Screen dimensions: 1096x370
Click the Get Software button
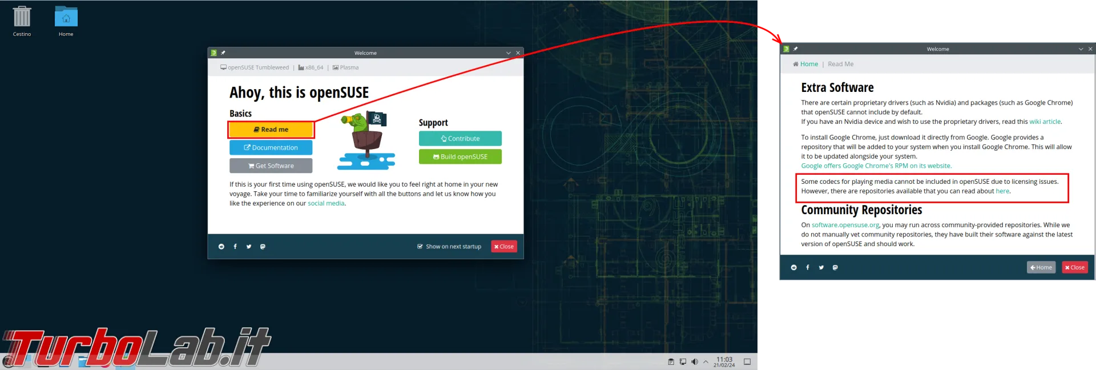click(271, 166)
